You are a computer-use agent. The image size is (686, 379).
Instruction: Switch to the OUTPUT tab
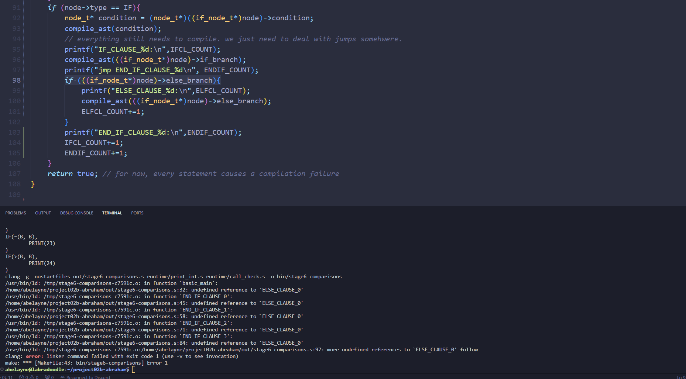[43, 213]
